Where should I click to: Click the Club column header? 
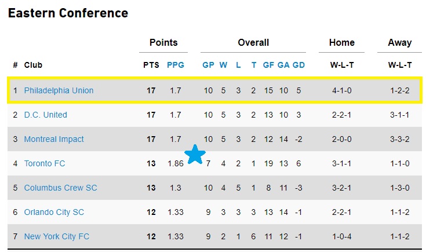(x=33, y=65)
